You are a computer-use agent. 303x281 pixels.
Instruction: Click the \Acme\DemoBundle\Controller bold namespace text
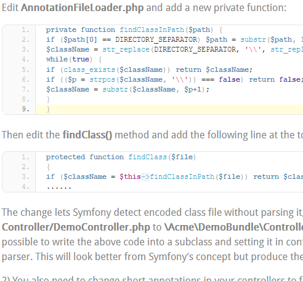click(233, 228)
